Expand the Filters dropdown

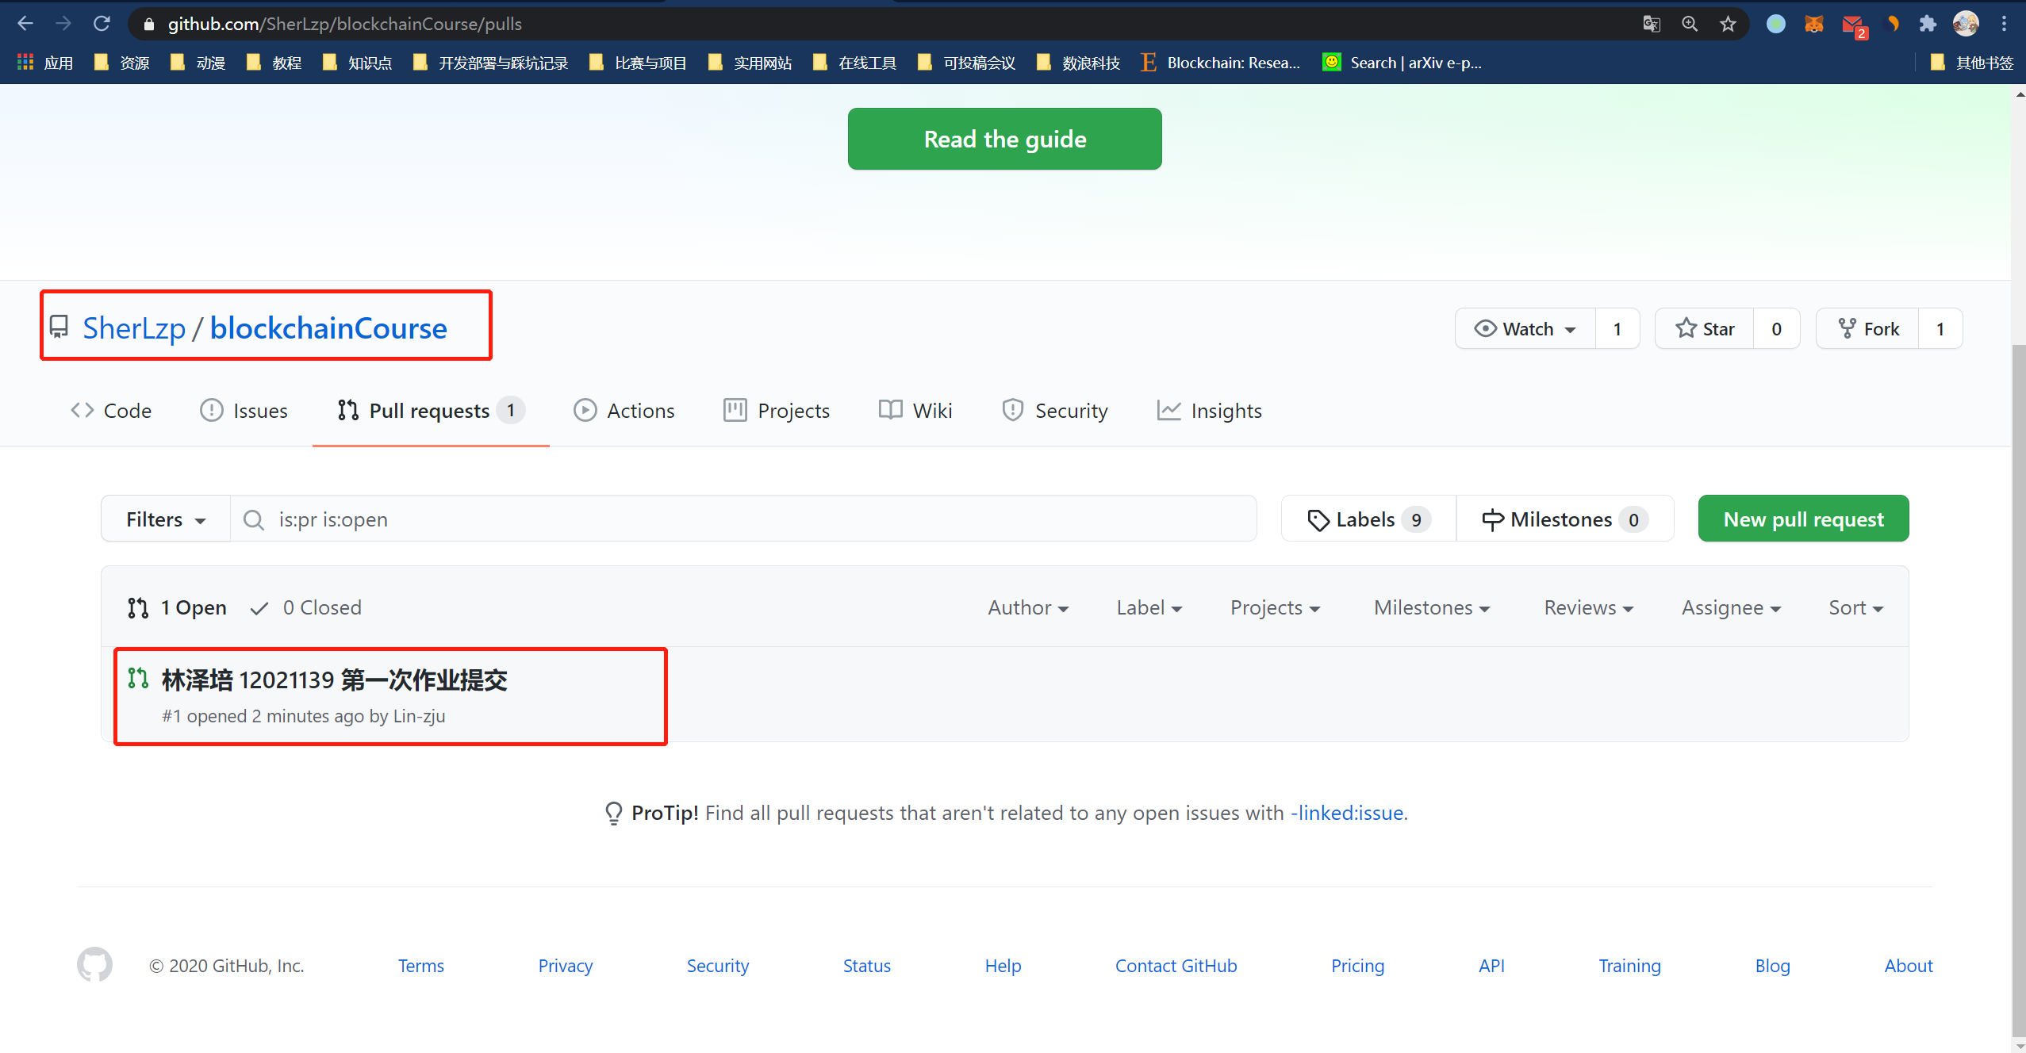point(165,519)
